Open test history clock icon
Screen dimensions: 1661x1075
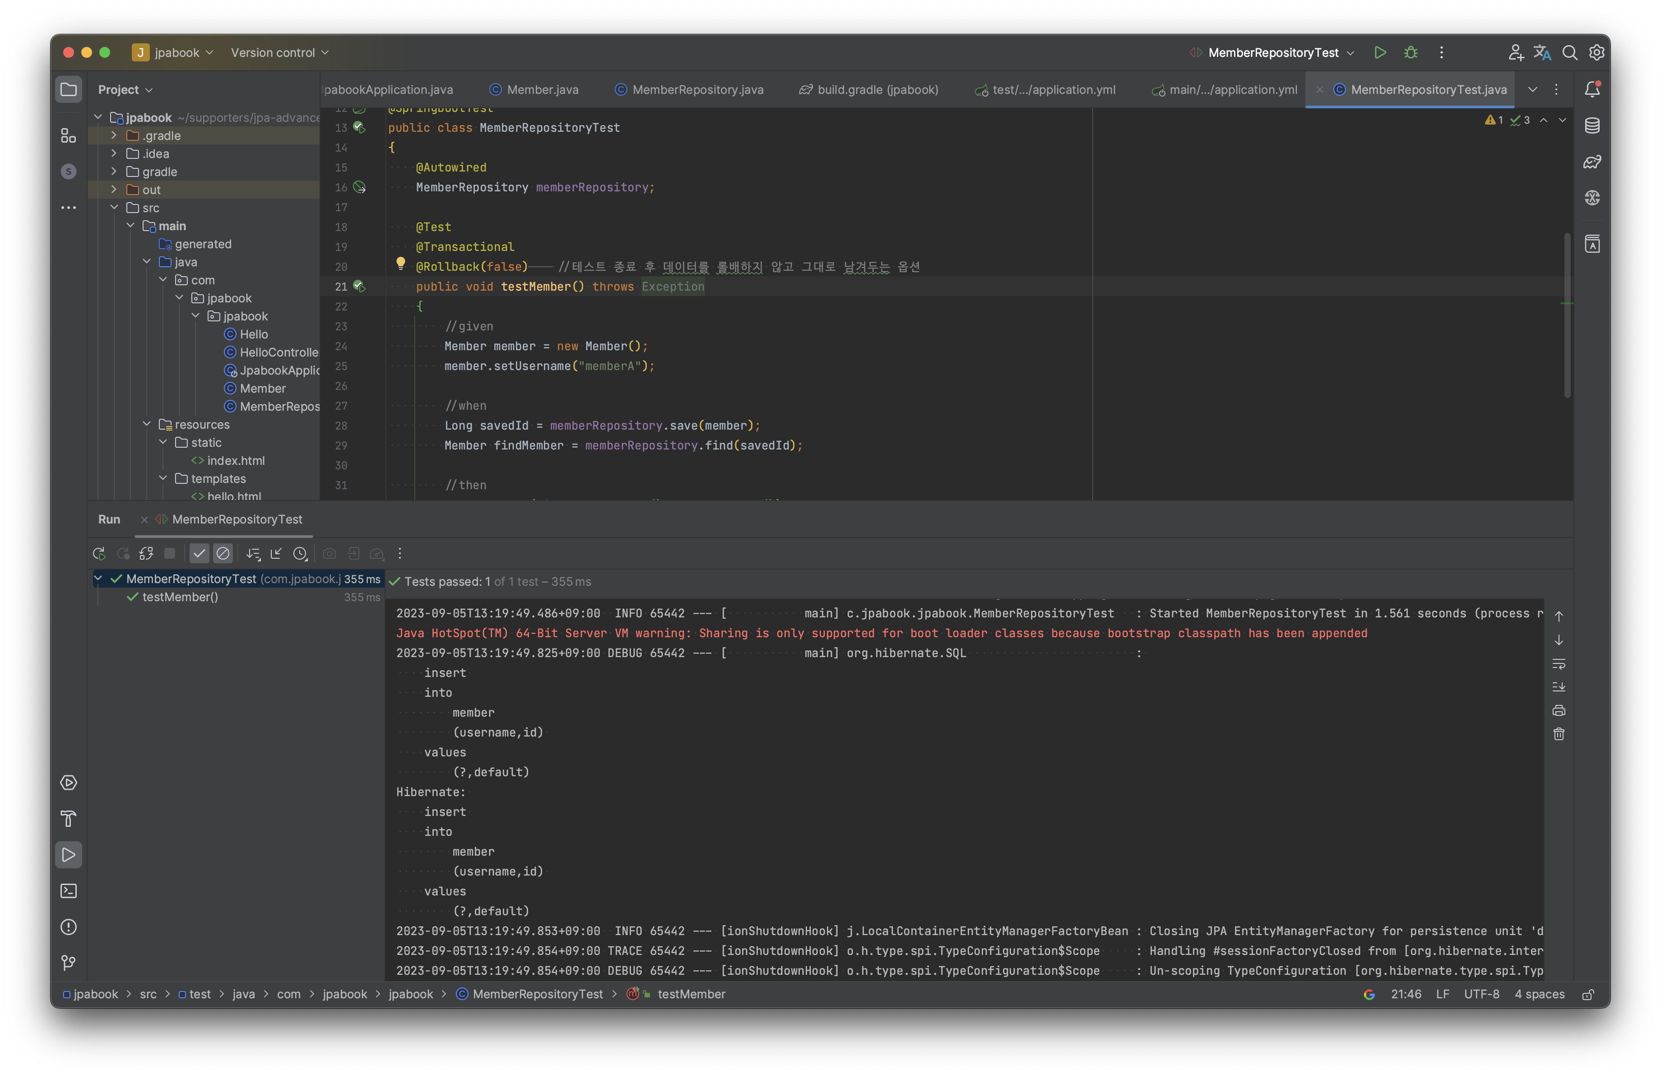pyautogui.click(x=300, y=554)
